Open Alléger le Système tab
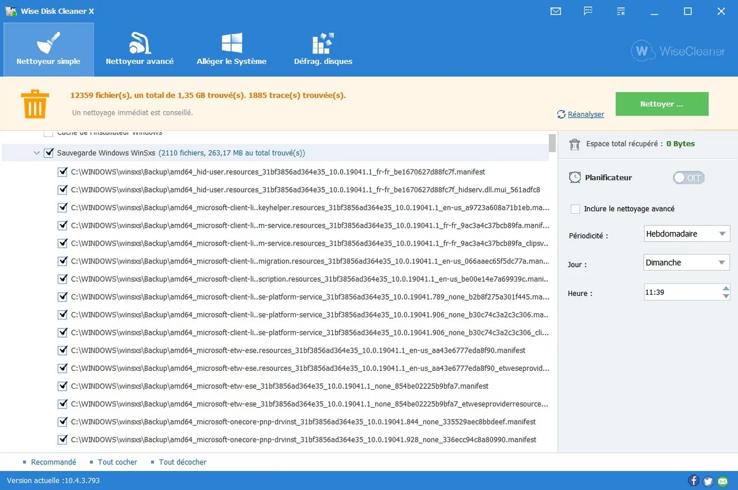The height and width of the screenshot is (490, 738). (232, 49)
